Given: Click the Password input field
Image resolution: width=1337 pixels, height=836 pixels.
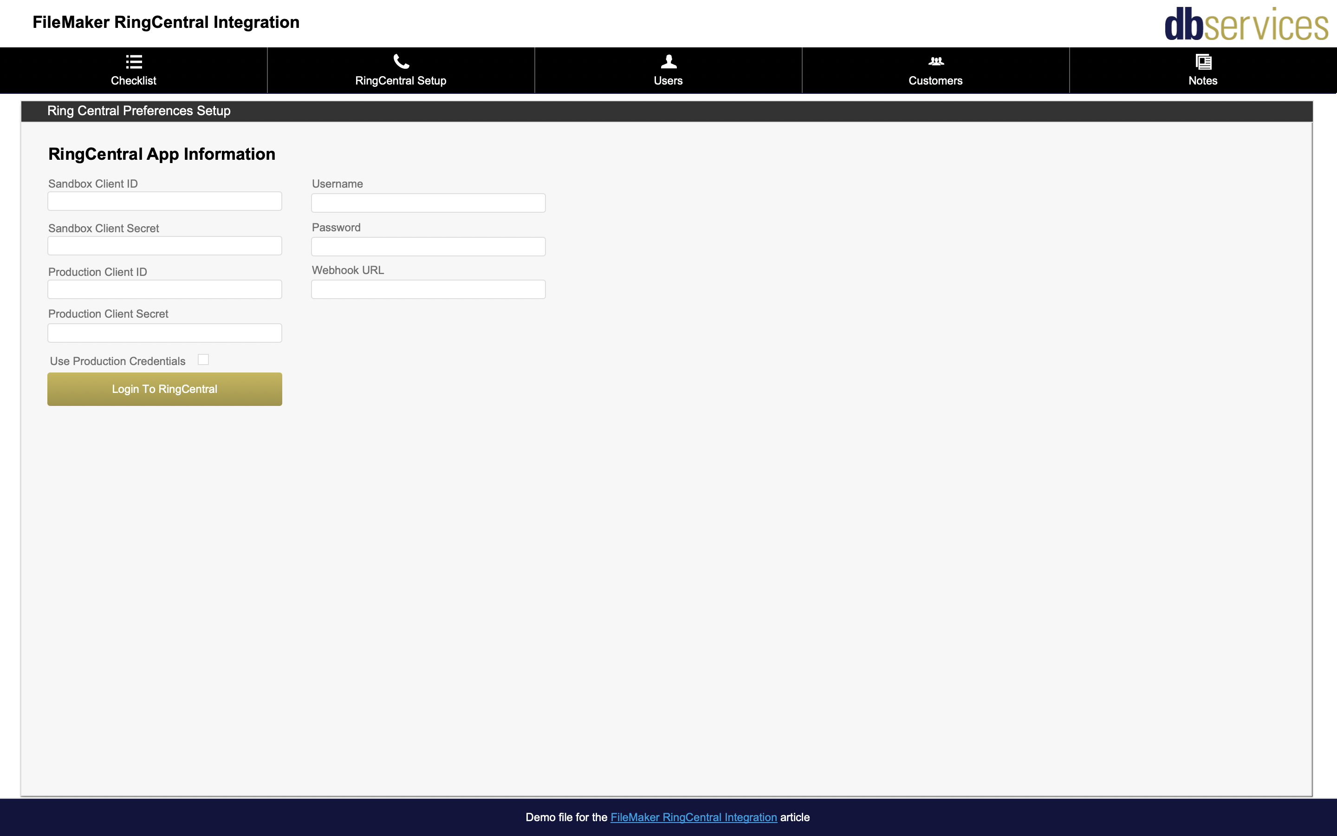Looking at the screenshot, I should [x=428, y=246].
